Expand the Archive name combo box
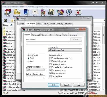 [81, 43]
